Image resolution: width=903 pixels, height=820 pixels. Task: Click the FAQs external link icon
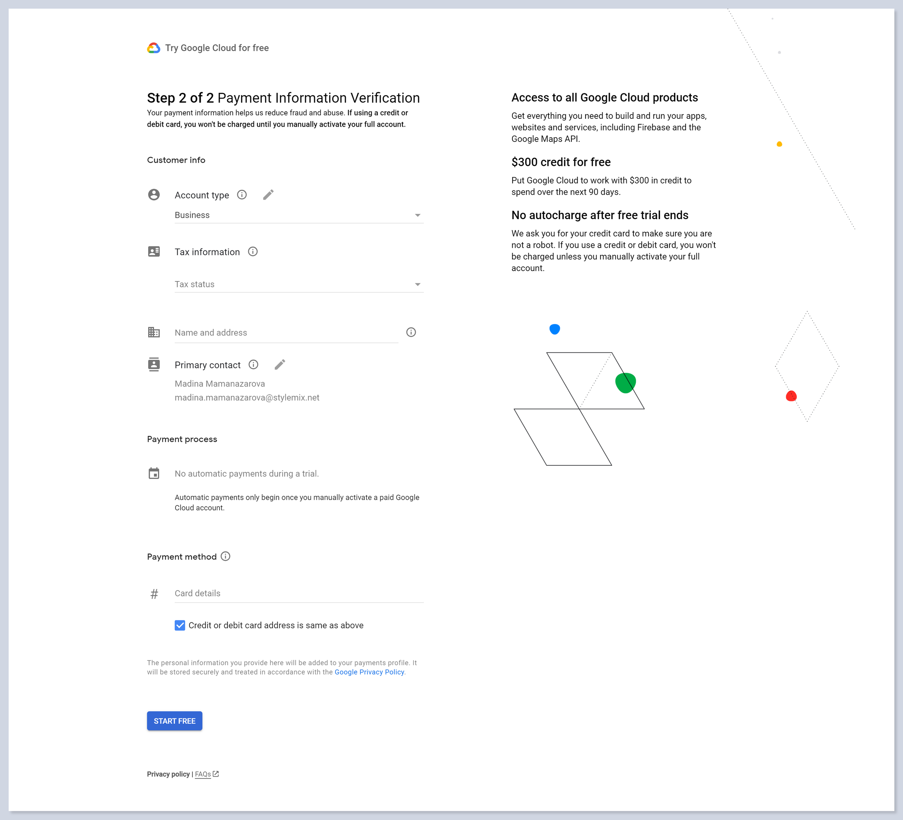tap(216, 774)
